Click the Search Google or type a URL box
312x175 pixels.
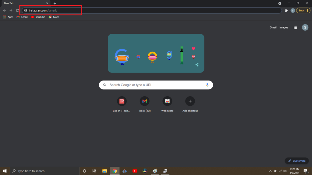(x=156, y=85)
